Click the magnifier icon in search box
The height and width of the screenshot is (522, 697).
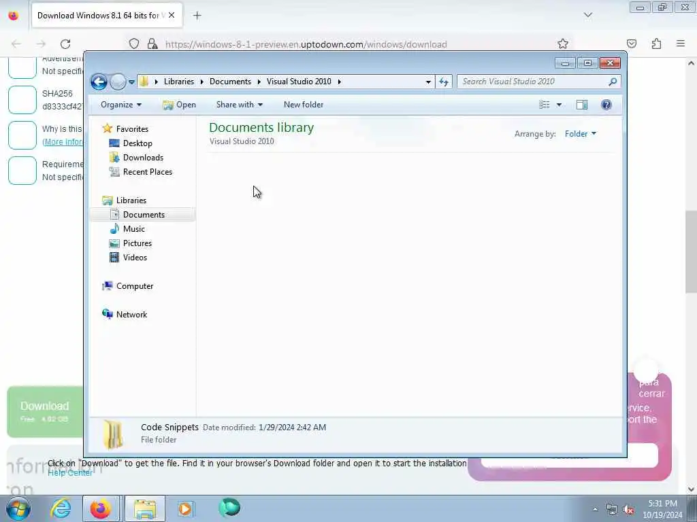click(613, 82)
